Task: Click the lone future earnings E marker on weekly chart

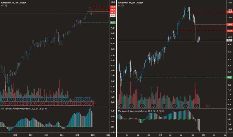Action: click(207, 106)
